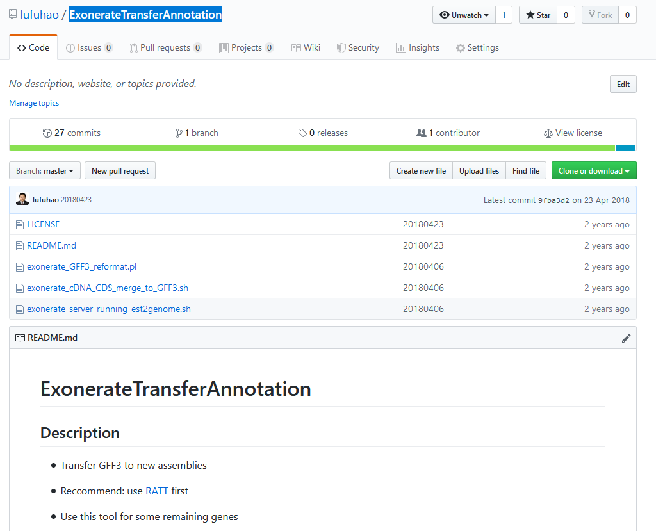Viewport: 656px width, 531px height.
Task: Click the commit 20180406 in exonerate_cDNA_CDS_merge_to_GFF3.sh row
Action: [x=423, y=288]
